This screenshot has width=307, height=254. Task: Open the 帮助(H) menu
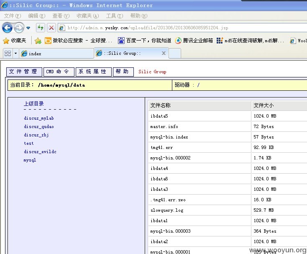(x=139, y=15)
